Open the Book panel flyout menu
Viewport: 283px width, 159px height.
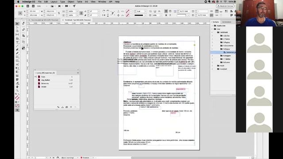click(x=78, y=73)
